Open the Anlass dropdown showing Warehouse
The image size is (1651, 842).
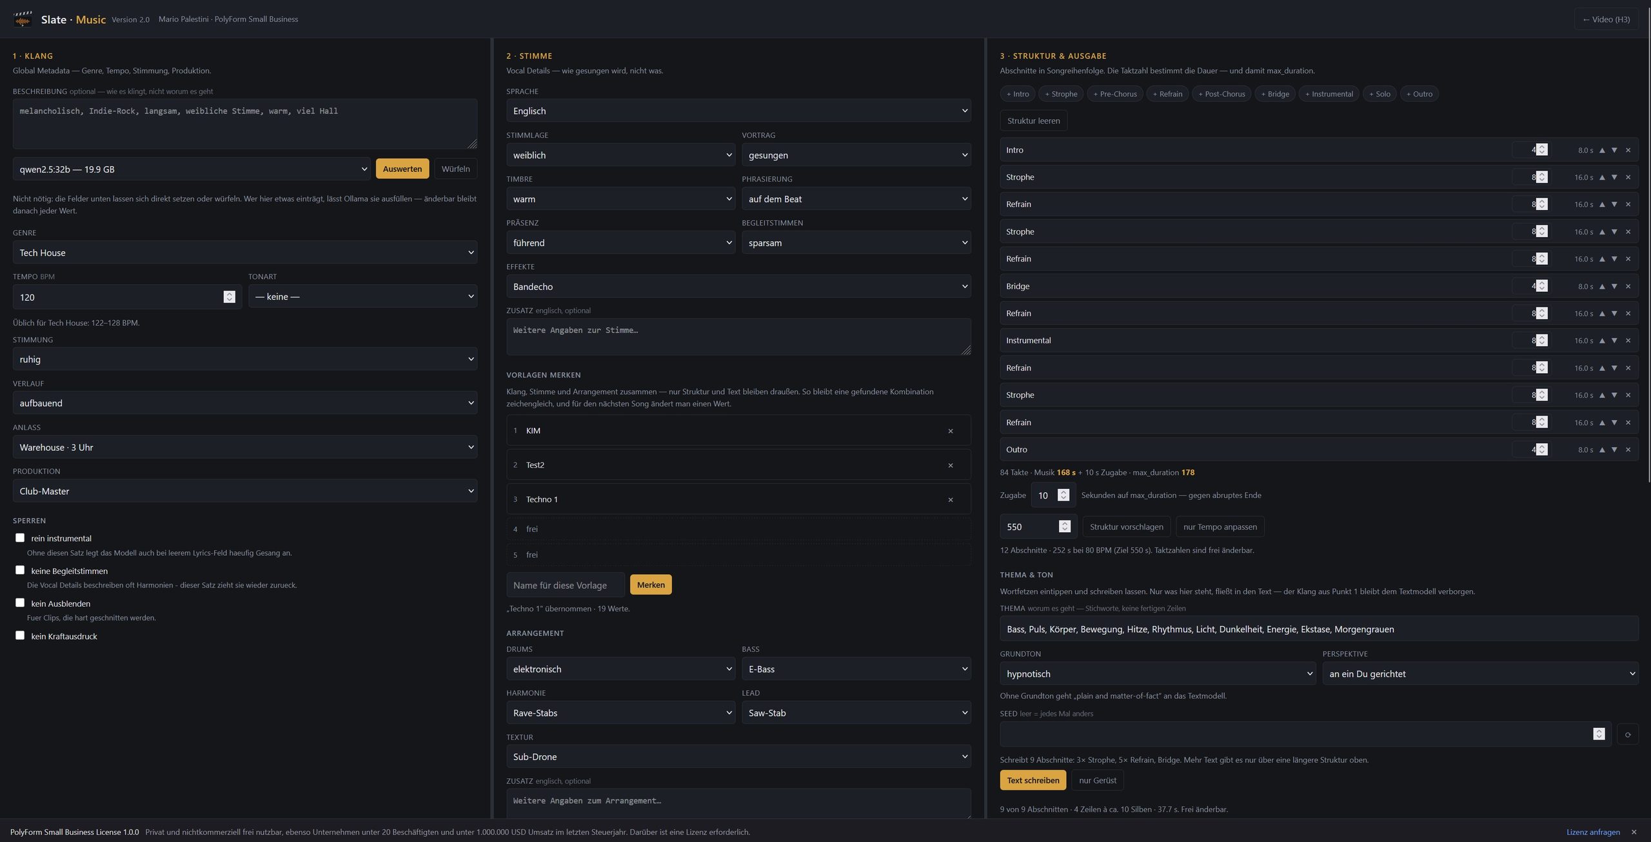(245, 447)
